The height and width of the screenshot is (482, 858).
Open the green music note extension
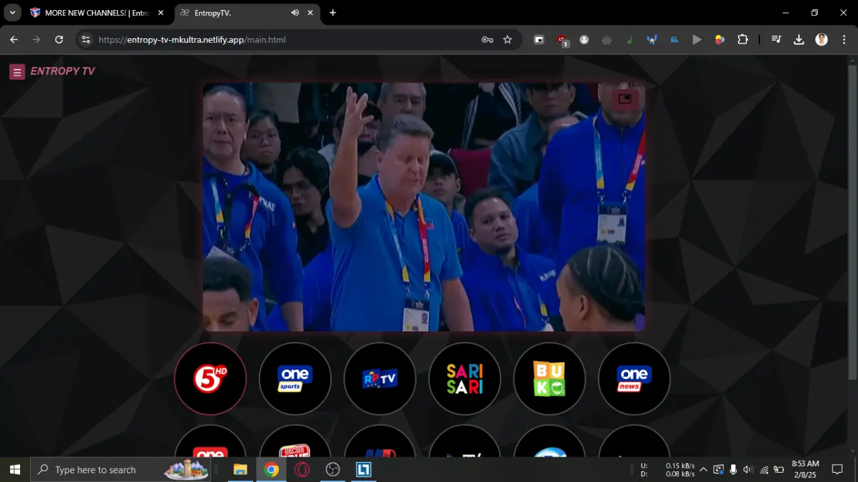(629, 39)
